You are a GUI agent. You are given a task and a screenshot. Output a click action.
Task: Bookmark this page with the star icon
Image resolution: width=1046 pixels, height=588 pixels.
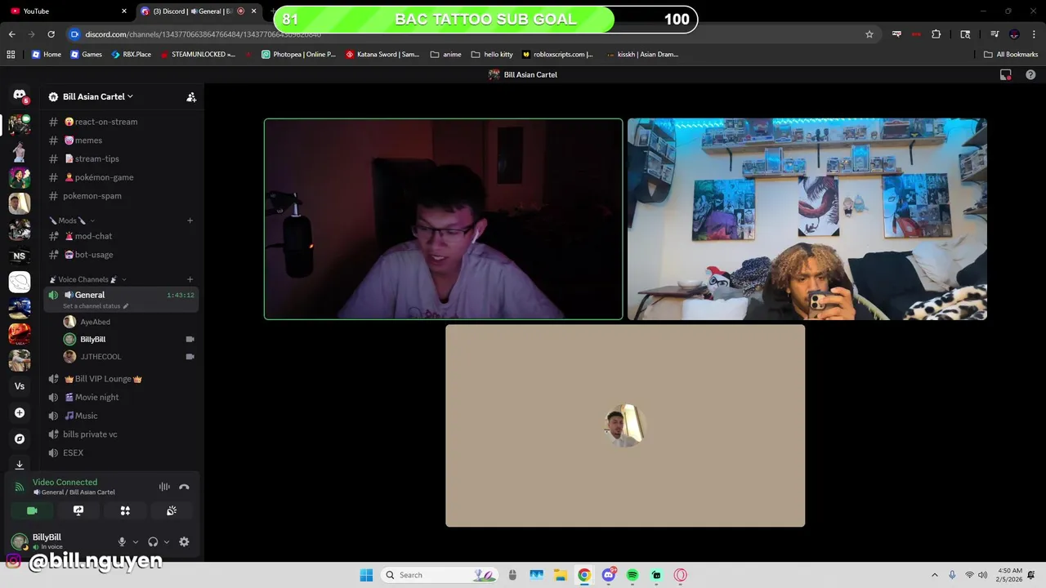pyautogui.click(x=869, y=34)
